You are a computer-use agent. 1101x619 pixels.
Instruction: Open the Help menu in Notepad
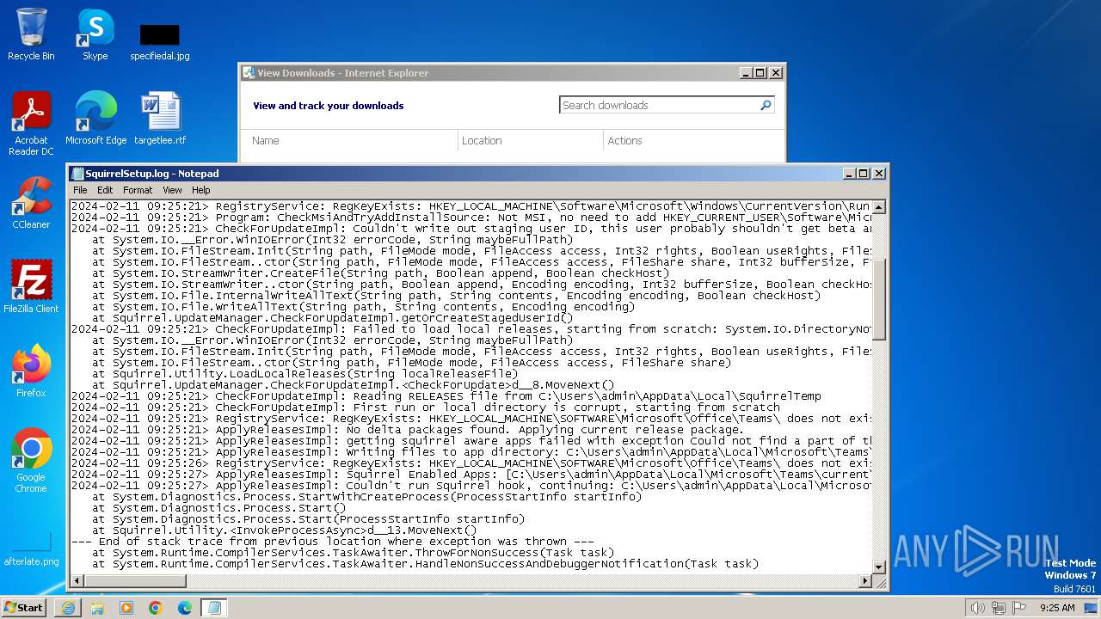200,190
